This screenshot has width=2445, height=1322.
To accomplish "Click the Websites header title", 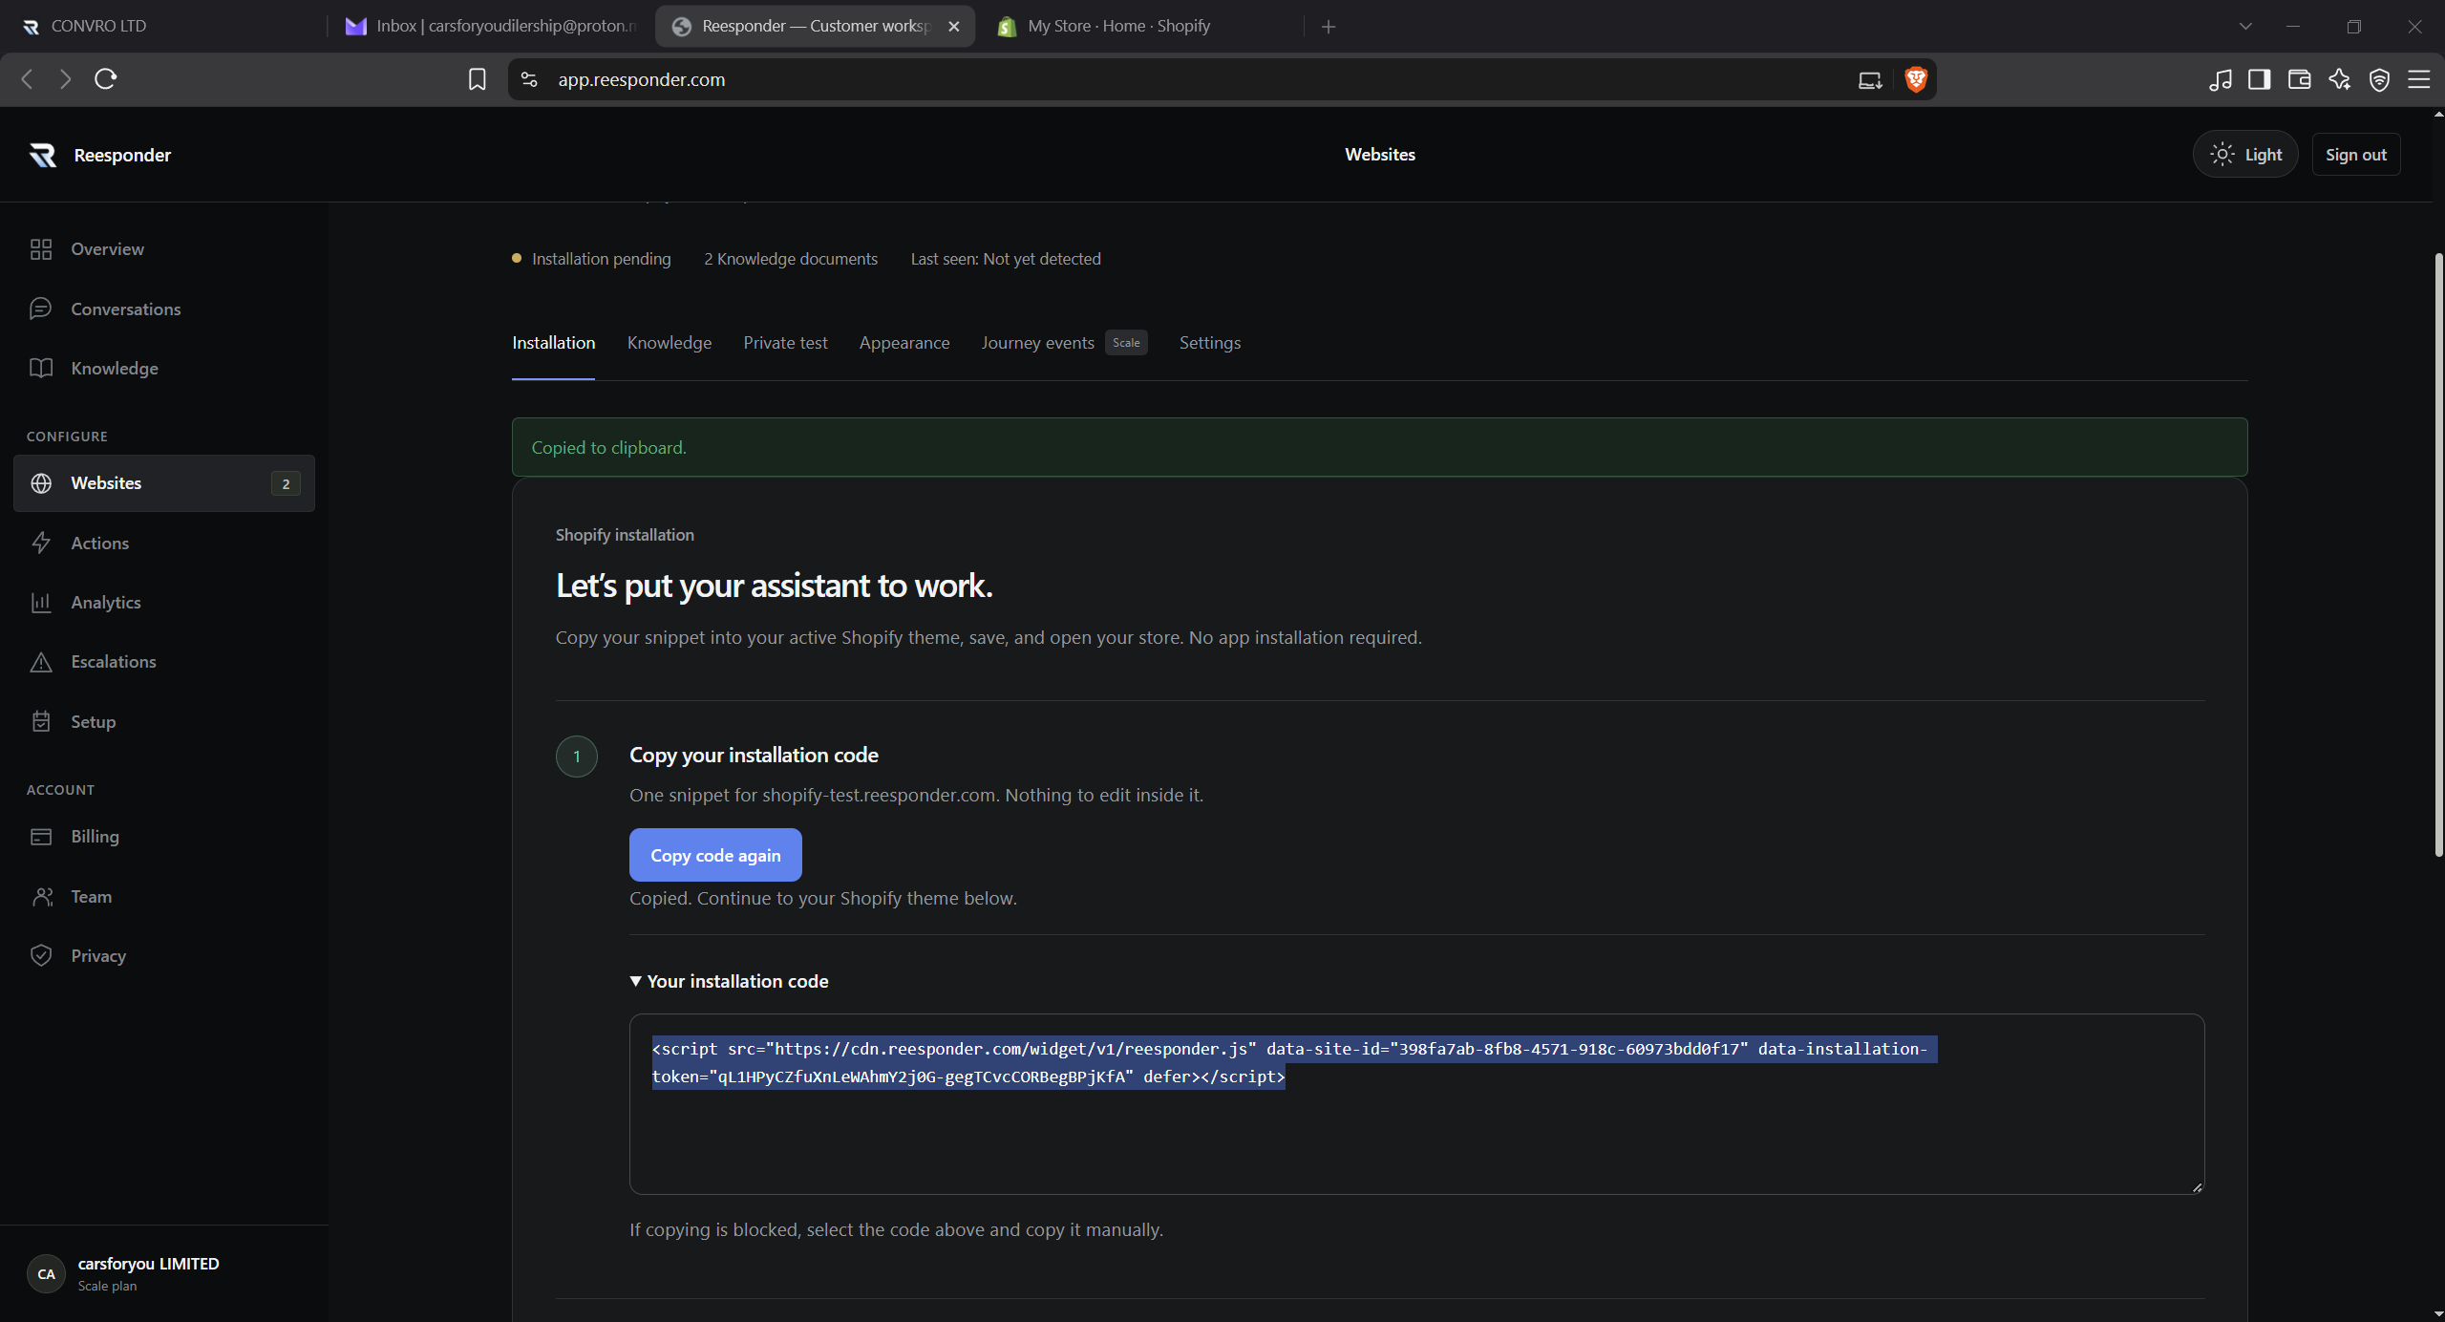I will (1380, 154).
